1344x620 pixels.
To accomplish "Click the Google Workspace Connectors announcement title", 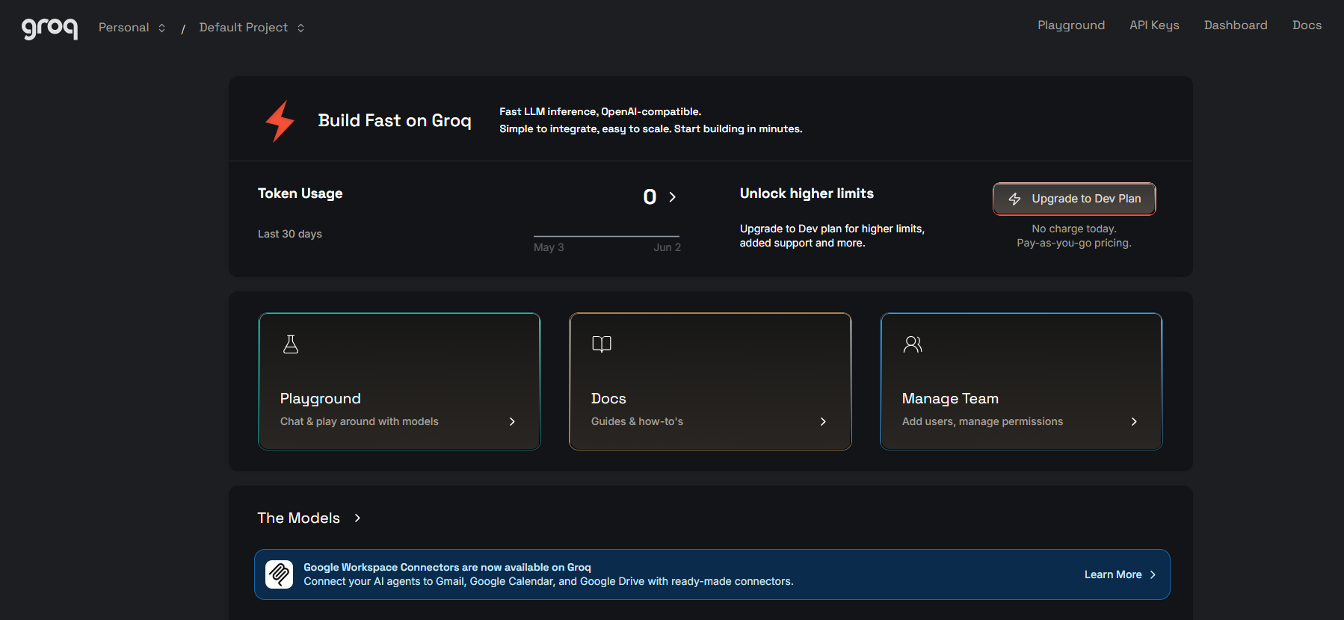I will point(447,567).
